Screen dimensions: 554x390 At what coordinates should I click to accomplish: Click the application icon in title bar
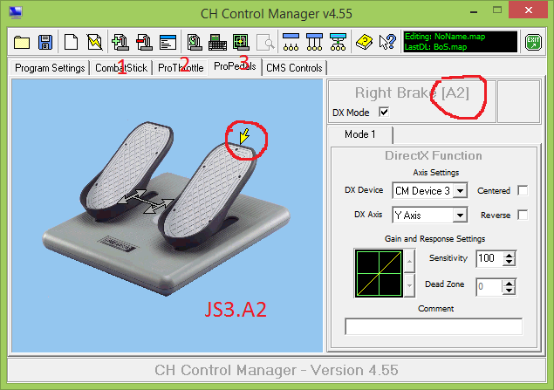16,12
